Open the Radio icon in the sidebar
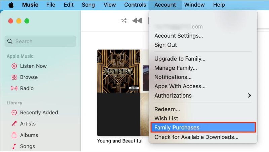Image resolution: width=269 pixels, height=152 pixels. [14, 88]
